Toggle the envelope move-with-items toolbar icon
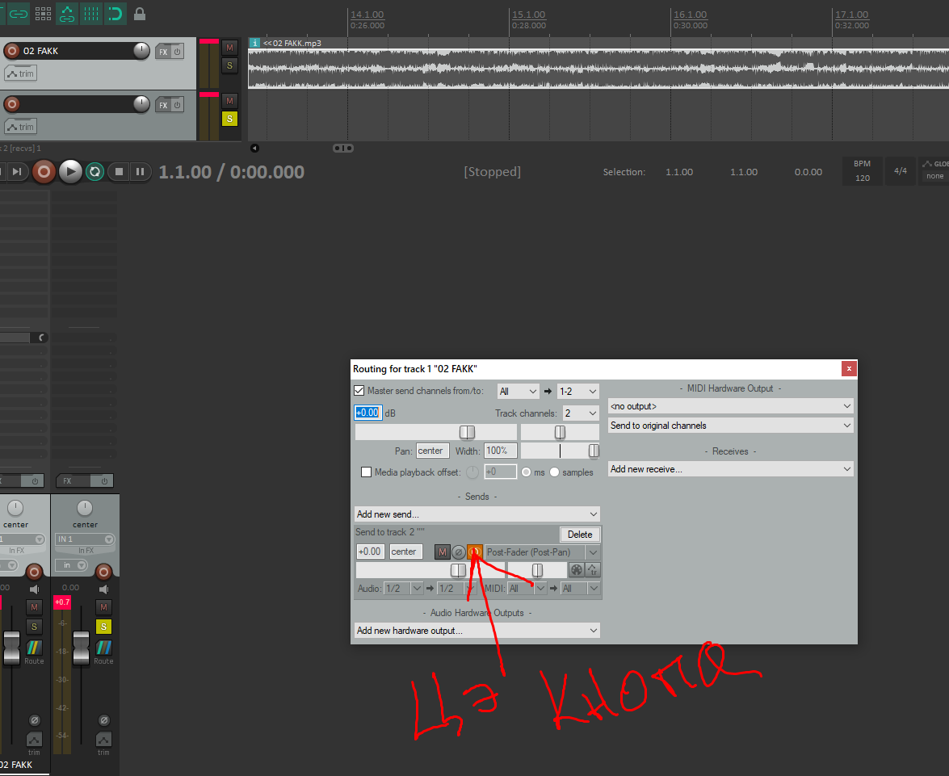The image size is (949, 776). pos(67,13)
